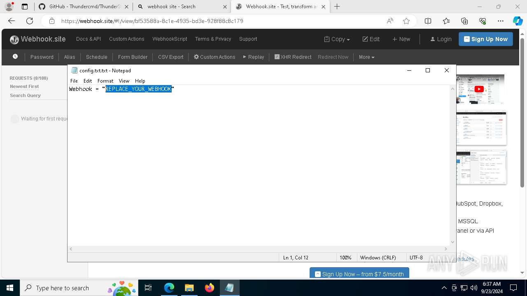Viewport: 527px width, 296px height.
Task: Refresh the Webhook.site page
Action: (x=30, y=21)
